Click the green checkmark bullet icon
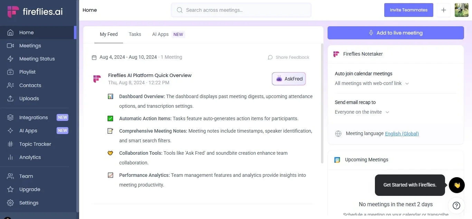Screen dimensions: 472x219 click(110, 118)
